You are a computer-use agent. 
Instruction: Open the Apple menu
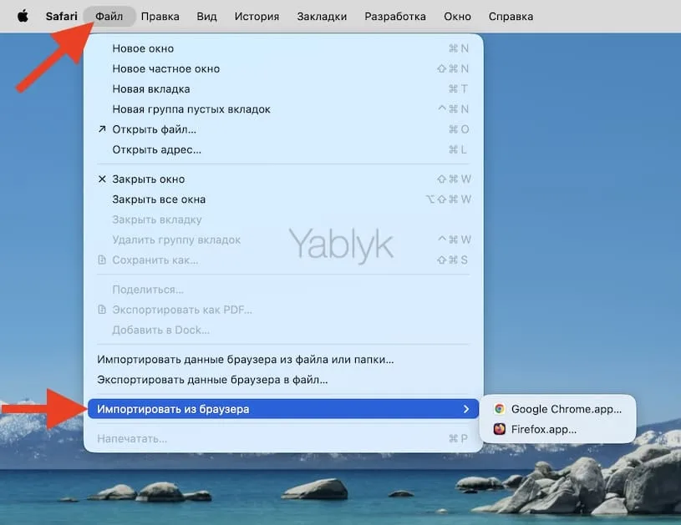21,15
